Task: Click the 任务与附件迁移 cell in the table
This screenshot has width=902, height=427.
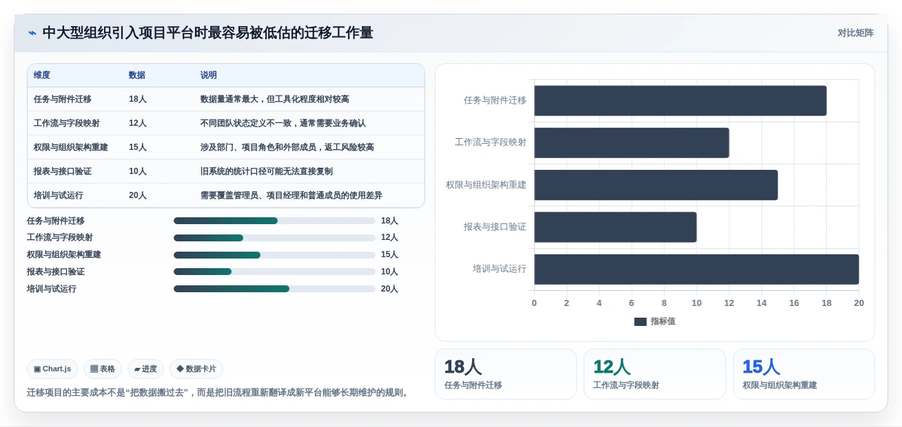Action: click(x=63, y=99)
